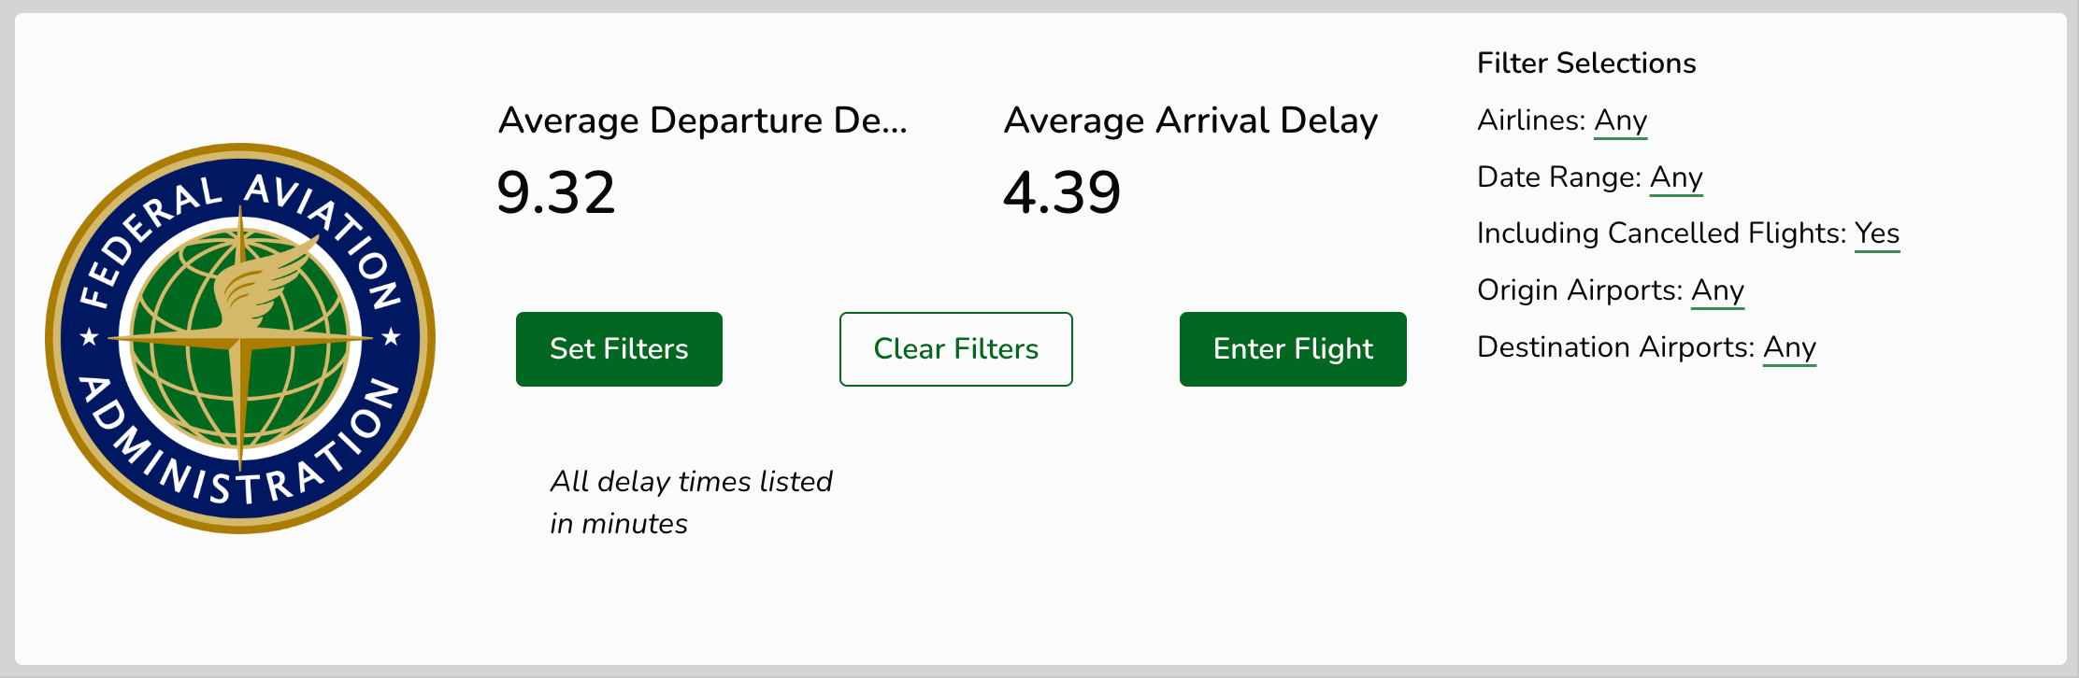This screenshot has width=2079, height=678.
Task: Toggle Including Cancelled Flights 'Yes' value
Action: 1877,233
